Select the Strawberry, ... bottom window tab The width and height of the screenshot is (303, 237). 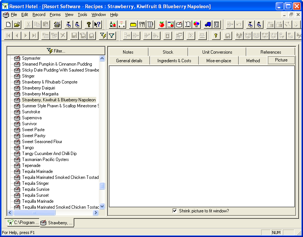click(57, 223)
